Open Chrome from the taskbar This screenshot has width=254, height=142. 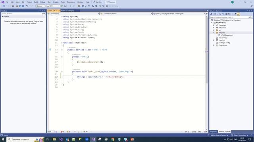(113, 139)
